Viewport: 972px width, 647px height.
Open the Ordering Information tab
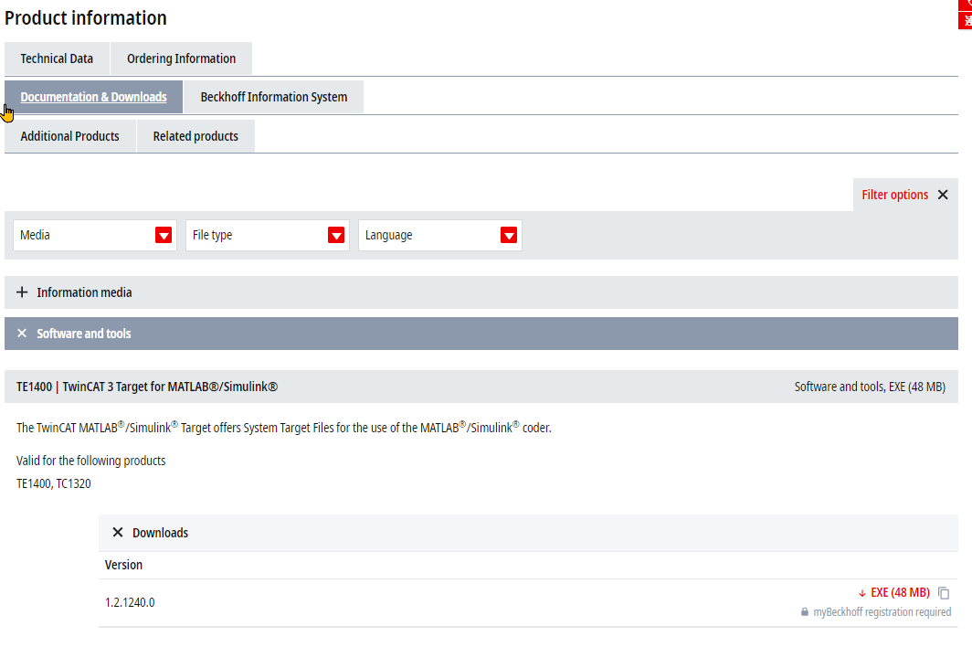(x=181, y=58)
